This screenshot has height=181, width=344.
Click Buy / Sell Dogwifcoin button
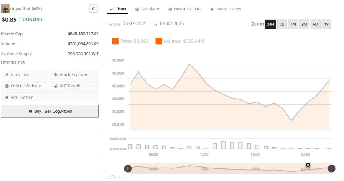coord(50,111)
